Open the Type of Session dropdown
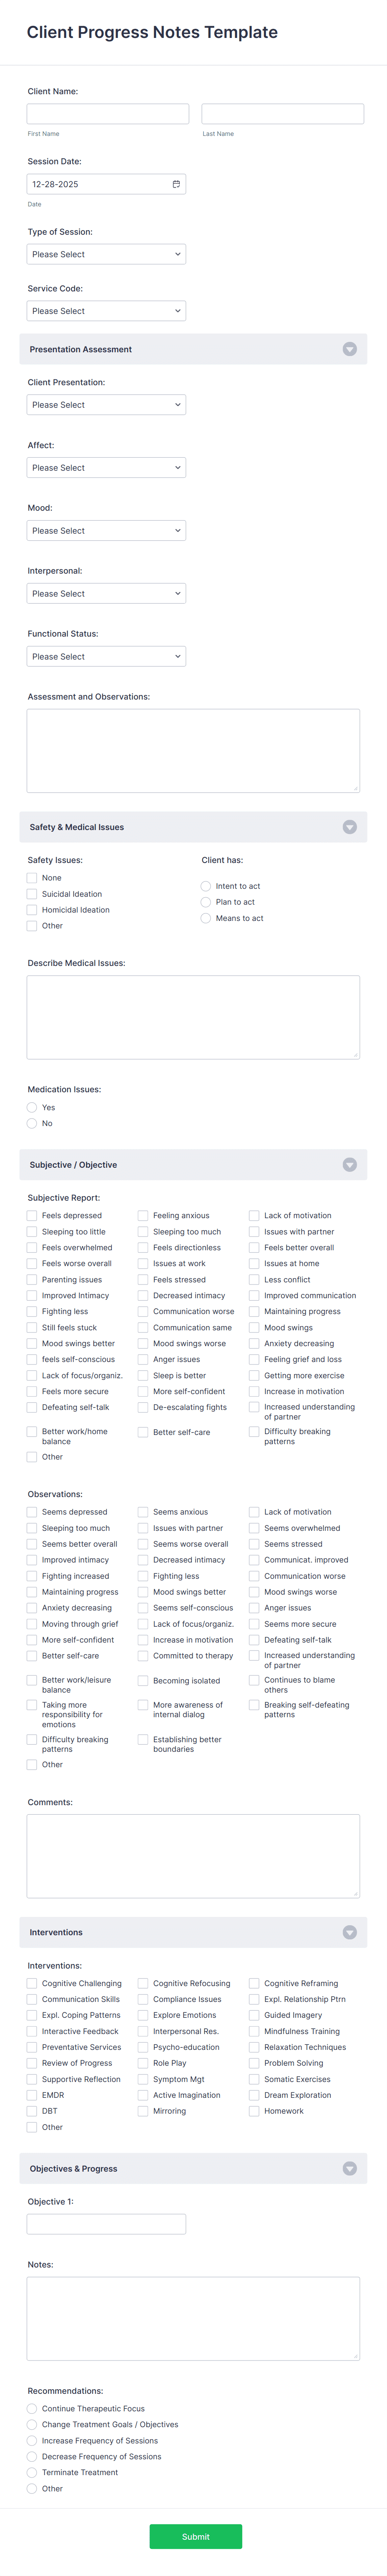 [106, 254]
